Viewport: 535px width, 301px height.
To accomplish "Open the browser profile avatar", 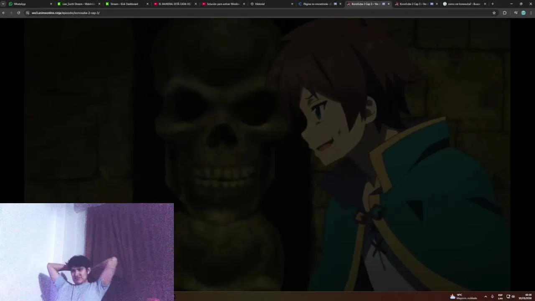I will 523,13.
